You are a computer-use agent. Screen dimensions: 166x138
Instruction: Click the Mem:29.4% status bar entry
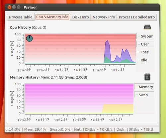(x=35, y=129)
